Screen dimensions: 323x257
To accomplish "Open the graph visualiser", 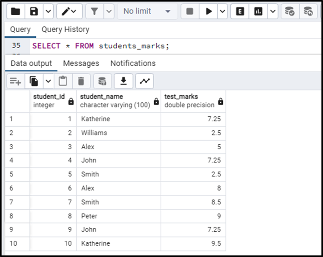I will 144,81.
